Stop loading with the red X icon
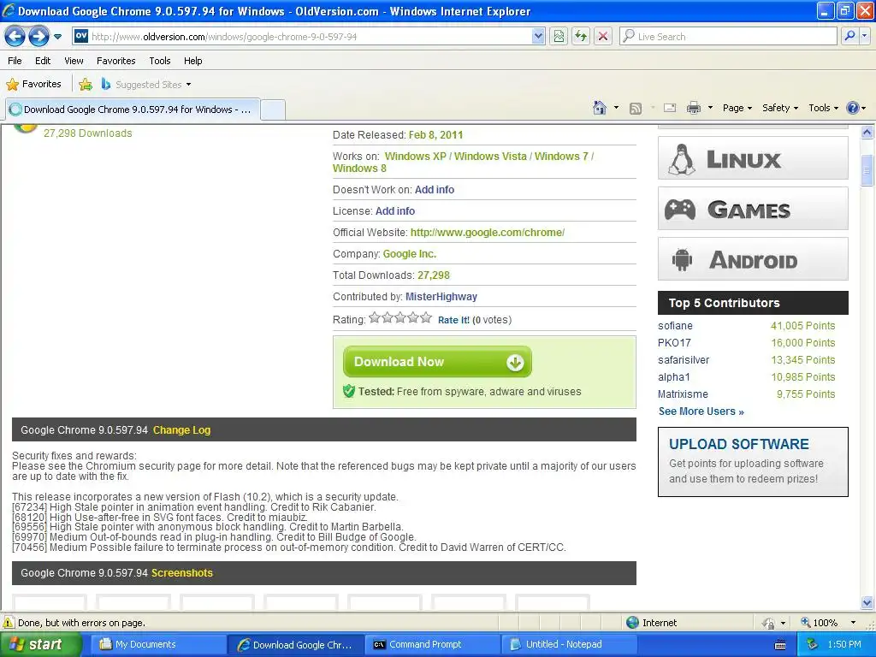Image resolution: width=876 pixels, height=657 pixels. (x=603, y=37)
